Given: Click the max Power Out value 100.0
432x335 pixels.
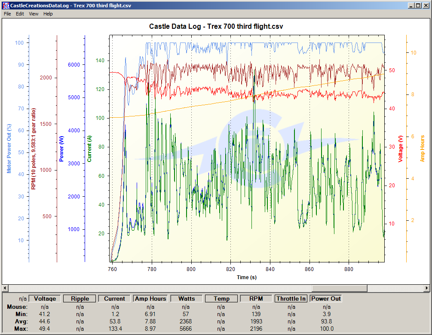Looking at the screenshot, I should [x=327, y=329].
